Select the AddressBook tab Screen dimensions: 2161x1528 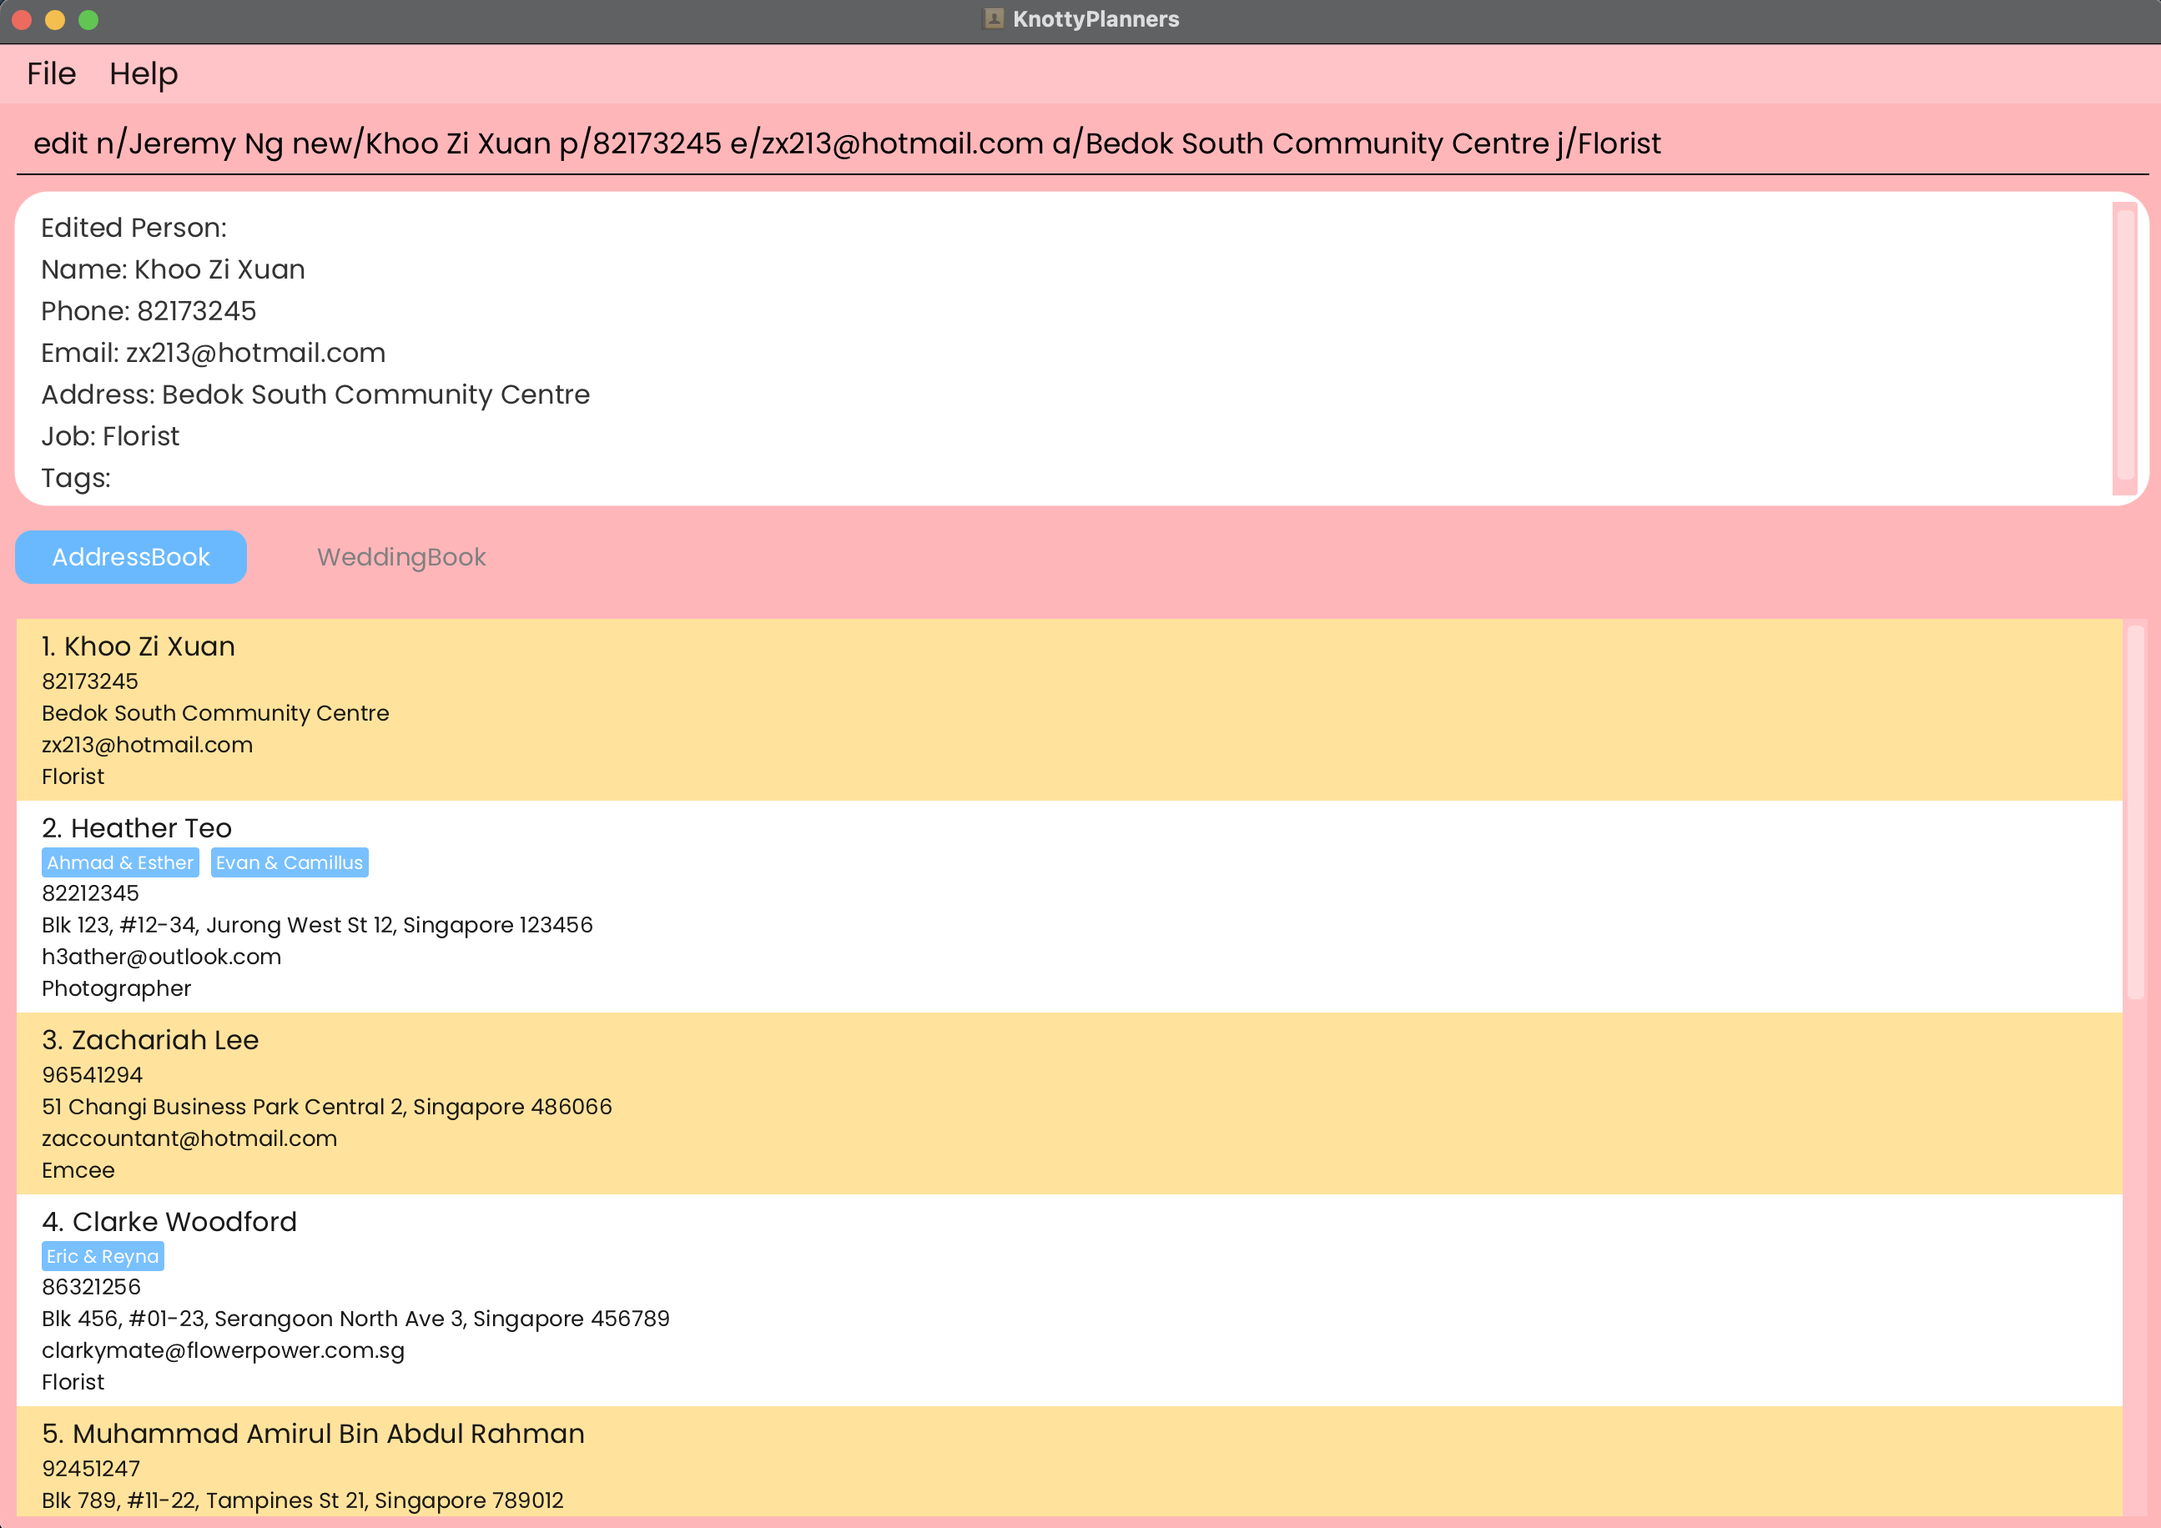pyautogui.click(x=131, y=557)
